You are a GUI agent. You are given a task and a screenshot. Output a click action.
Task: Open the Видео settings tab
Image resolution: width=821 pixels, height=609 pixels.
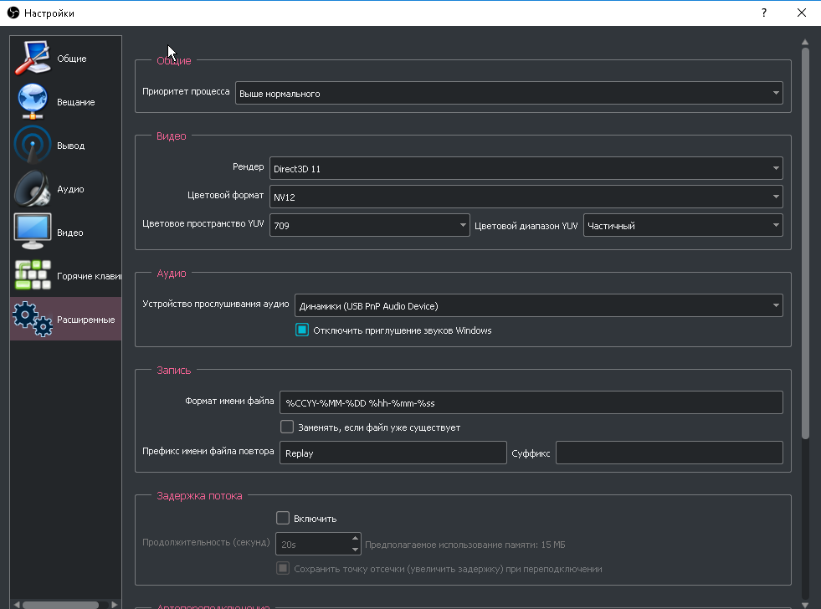(65, 232)
